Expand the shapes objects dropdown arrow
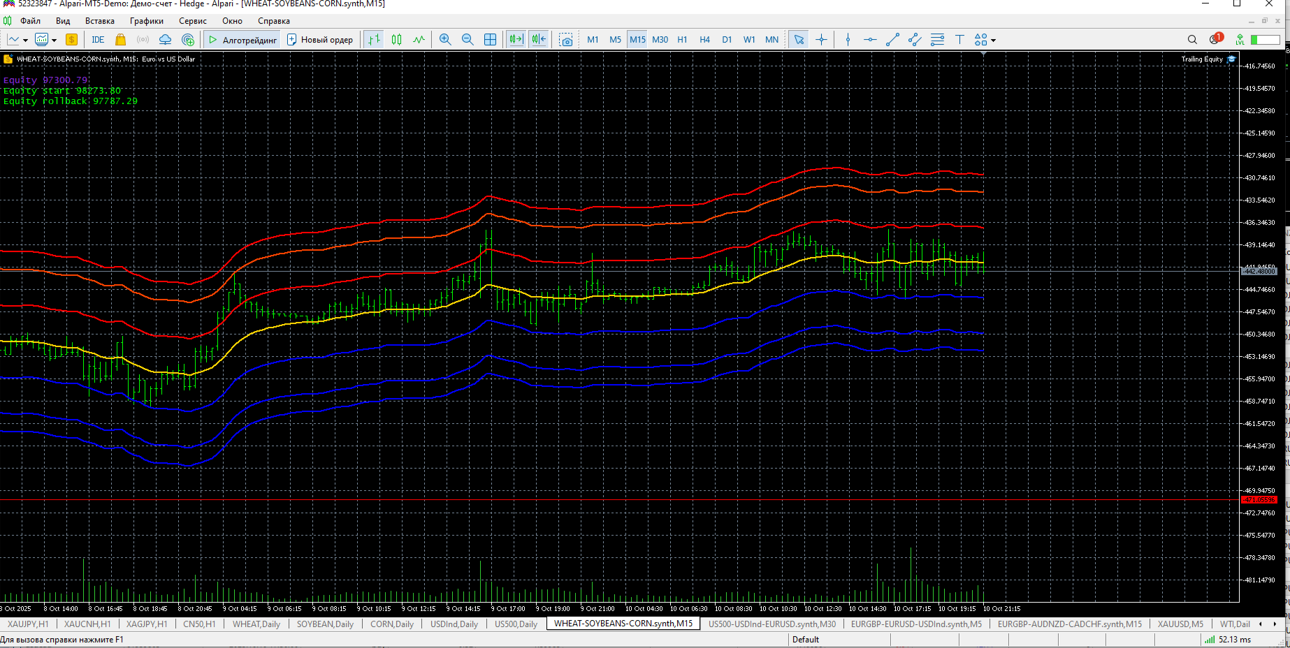This screenshot has width=1290, height=648. coord(993,40)
